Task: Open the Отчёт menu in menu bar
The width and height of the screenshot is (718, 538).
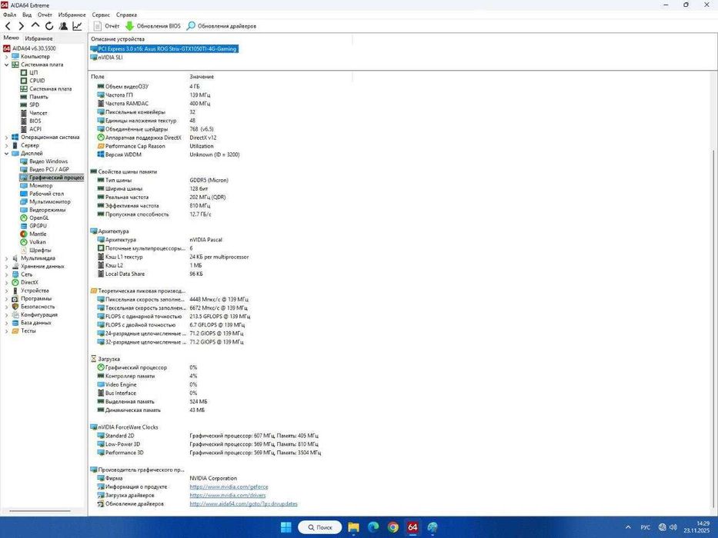Action: click(45, 15)
